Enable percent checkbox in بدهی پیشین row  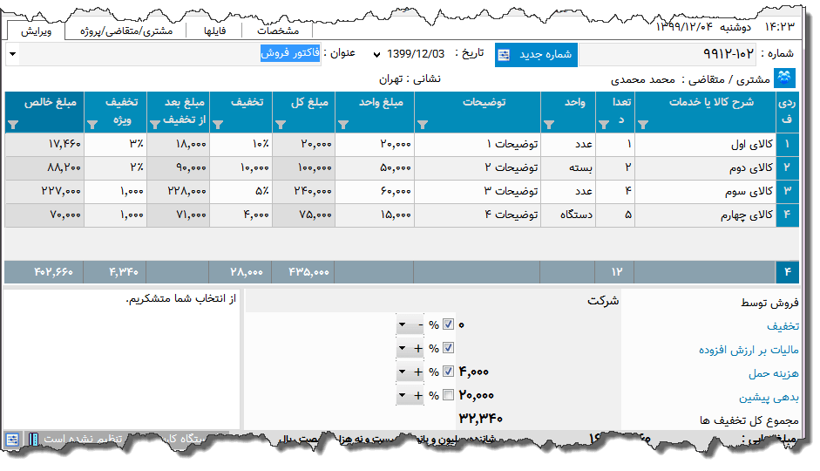[448, 395]
